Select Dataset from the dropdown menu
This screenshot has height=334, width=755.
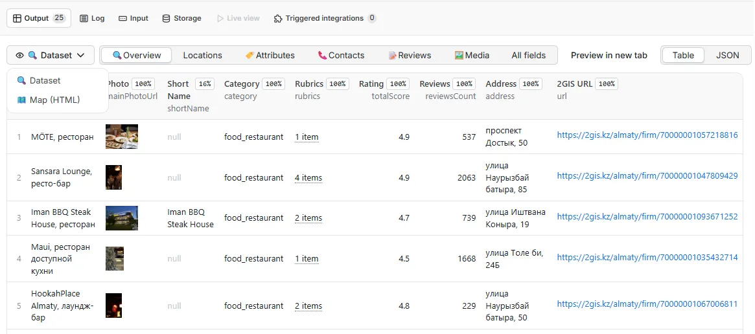[45, 80]
